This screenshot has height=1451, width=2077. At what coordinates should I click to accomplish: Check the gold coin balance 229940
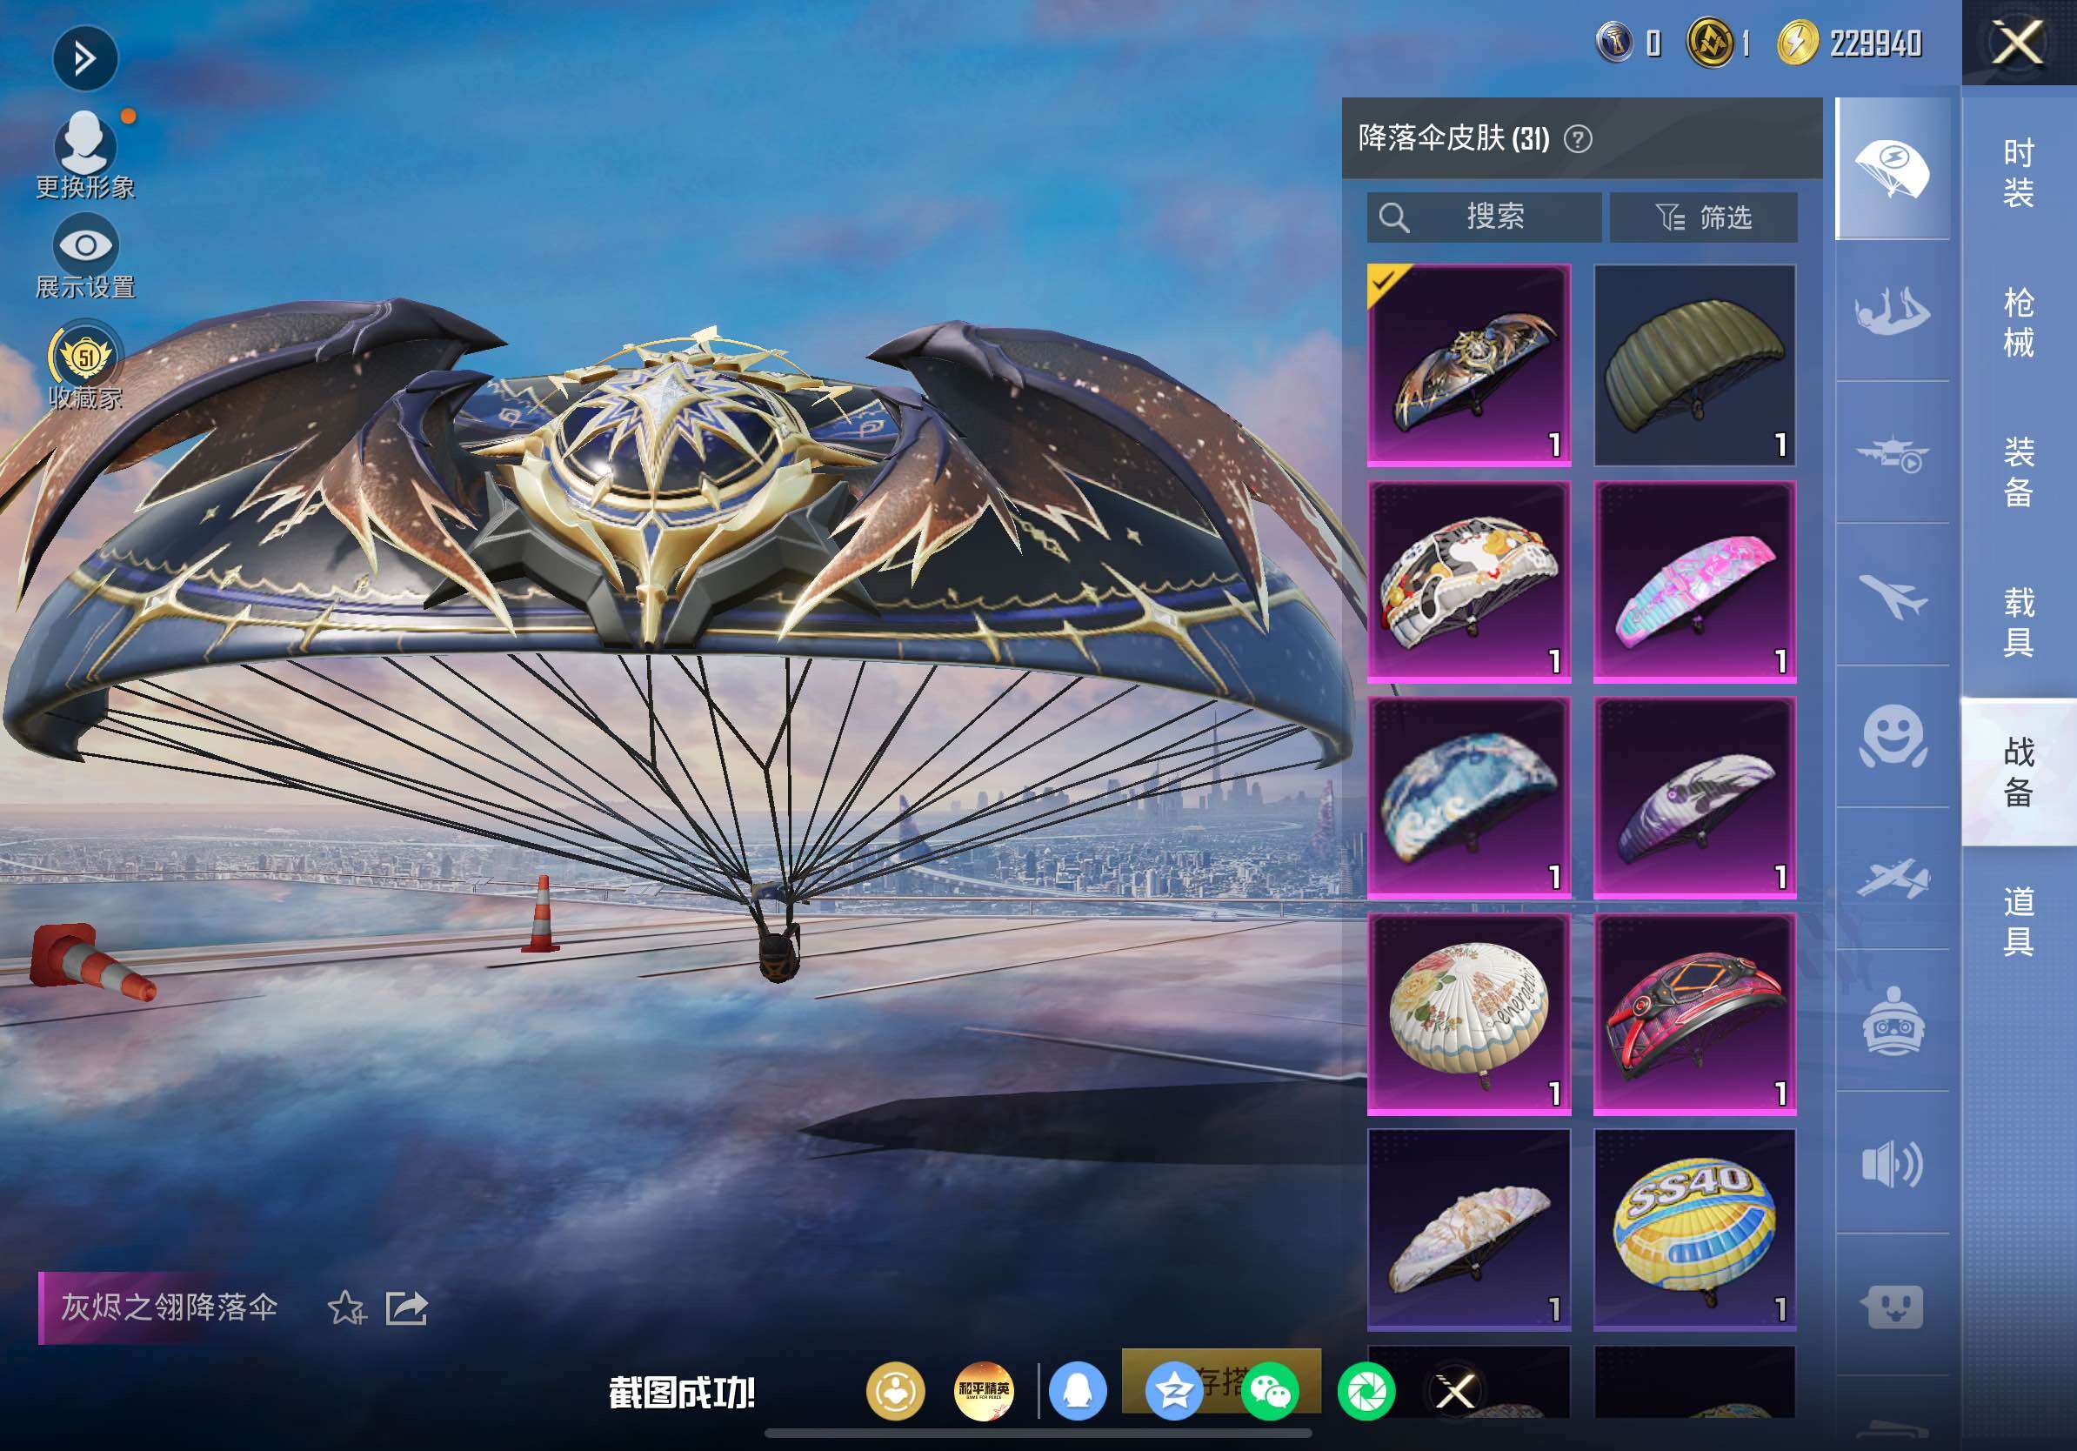[1851, 43]
